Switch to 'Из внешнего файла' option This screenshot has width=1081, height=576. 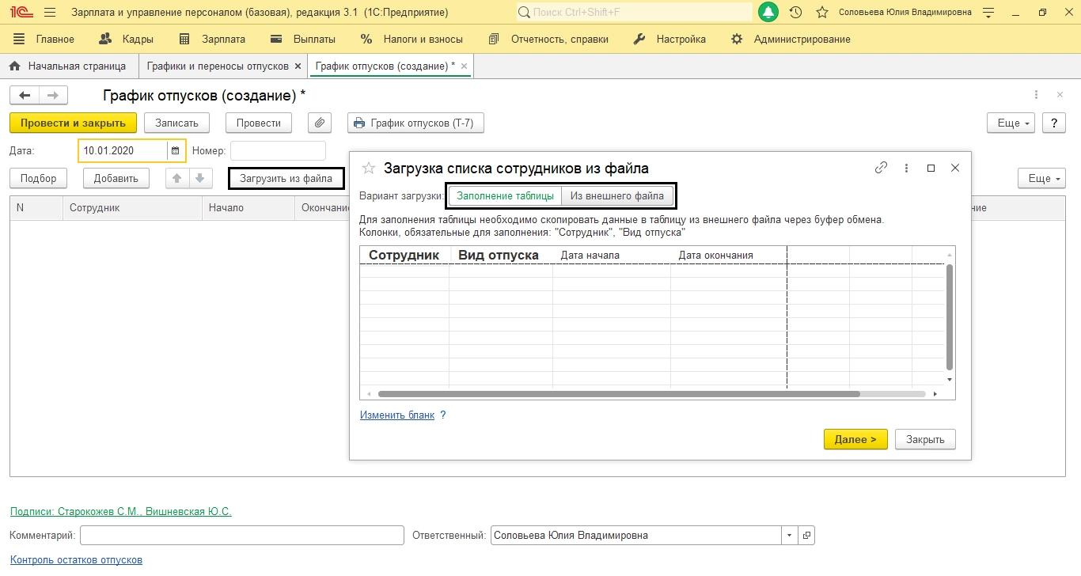coord(617,195)
